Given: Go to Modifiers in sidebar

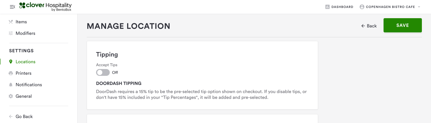Looking at the screenshot, I should tap(25, 33).
